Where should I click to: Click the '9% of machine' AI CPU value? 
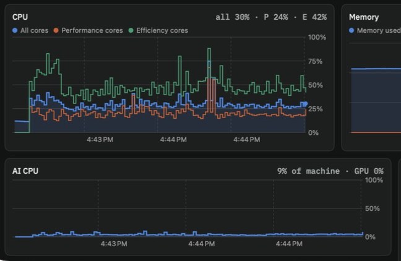[x=308, y=171]
